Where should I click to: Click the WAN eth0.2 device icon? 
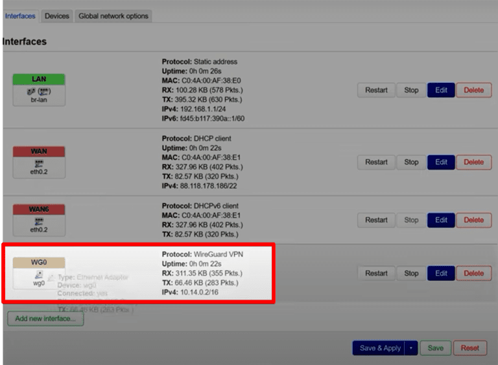[x=39, y=164]
